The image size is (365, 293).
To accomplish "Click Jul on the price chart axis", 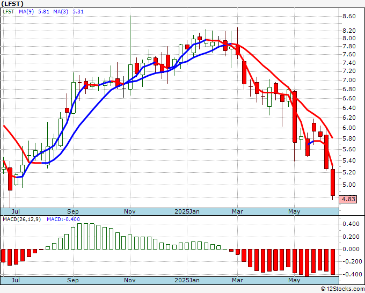I will click(x=16, y=211).
